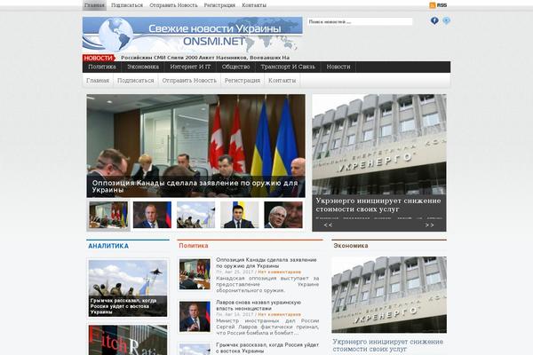Click excerpt text Министр иностранных дел России
Viewport: 533px width, 355px height.
tap(267, 327)
